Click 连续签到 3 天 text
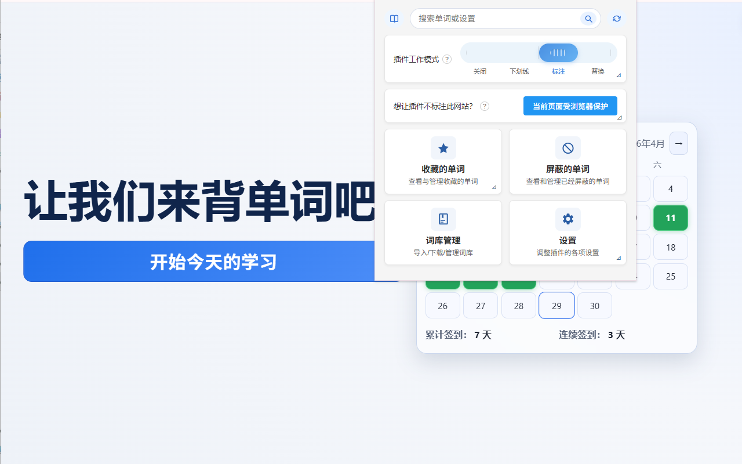Viewport: 742px width, 464px height. (592, 335)
